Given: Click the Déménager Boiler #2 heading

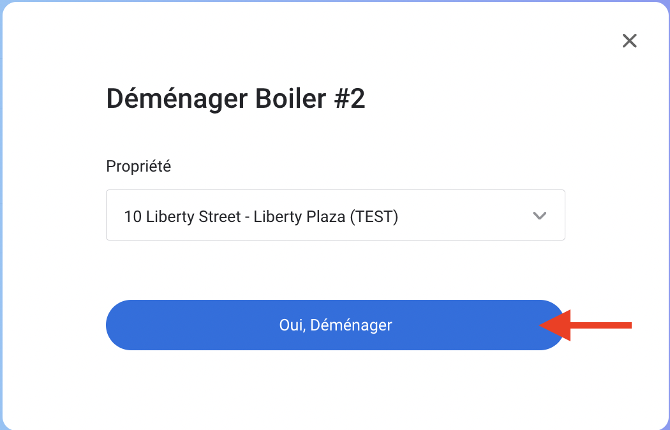Looking at the screenshot, I should [x=235, y=100].
